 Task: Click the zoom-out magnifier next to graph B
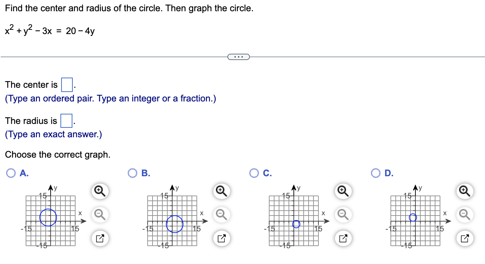[221, 214]
